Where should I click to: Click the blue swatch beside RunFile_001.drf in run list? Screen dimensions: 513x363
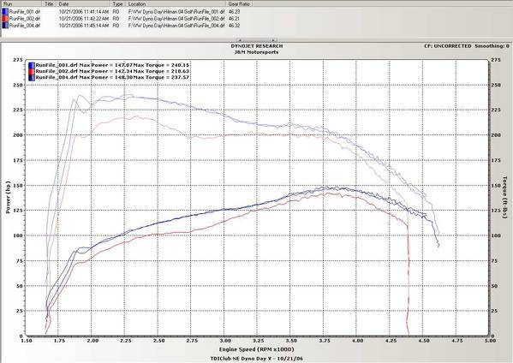point(5,11)
